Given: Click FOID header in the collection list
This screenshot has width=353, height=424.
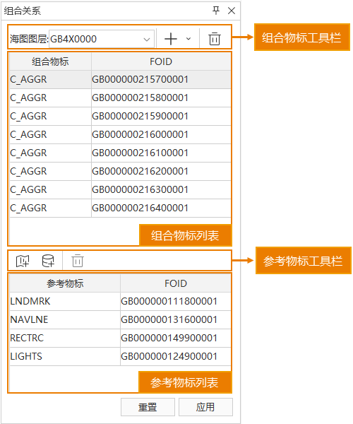Looking at the screenshot, I should 161,61.
